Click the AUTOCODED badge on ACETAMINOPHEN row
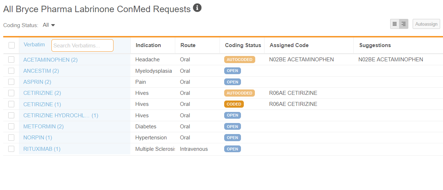This screenshot has height=190, width=443. click(240, 60)
